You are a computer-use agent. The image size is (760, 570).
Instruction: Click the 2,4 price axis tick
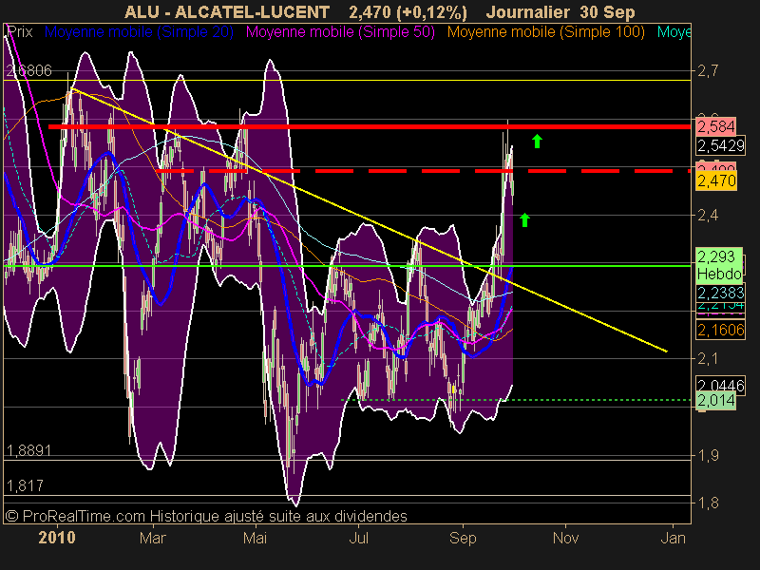[708, 215]
